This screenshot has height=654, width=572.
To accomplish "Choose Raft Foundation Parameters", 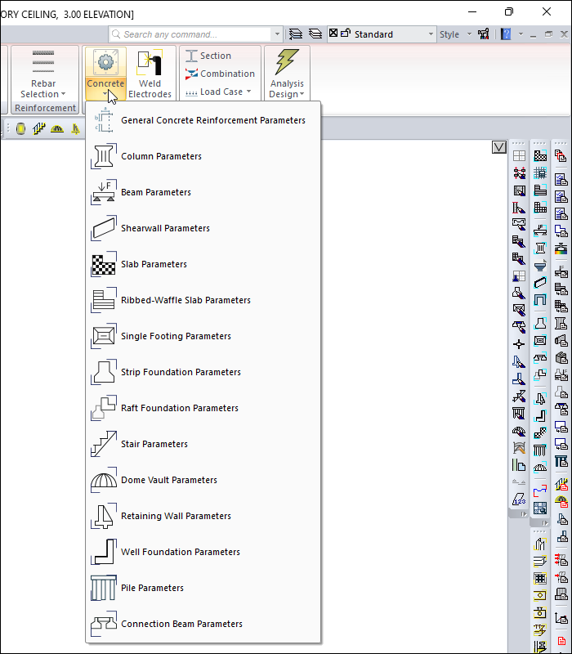I will point(179,408).
